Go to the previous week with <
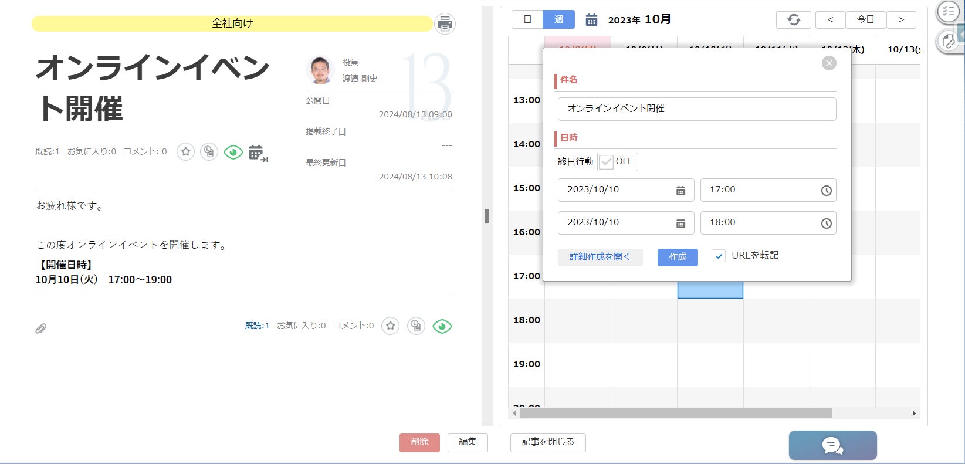 click(x=830, y=20)
